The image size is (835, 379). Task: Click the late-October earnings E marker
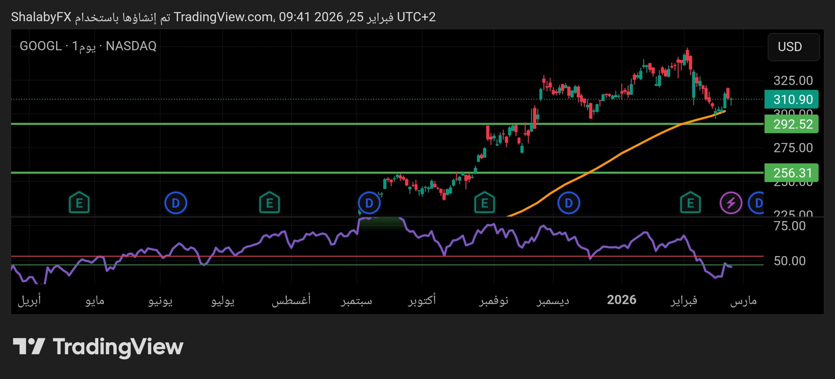click(x=484, y=203)
